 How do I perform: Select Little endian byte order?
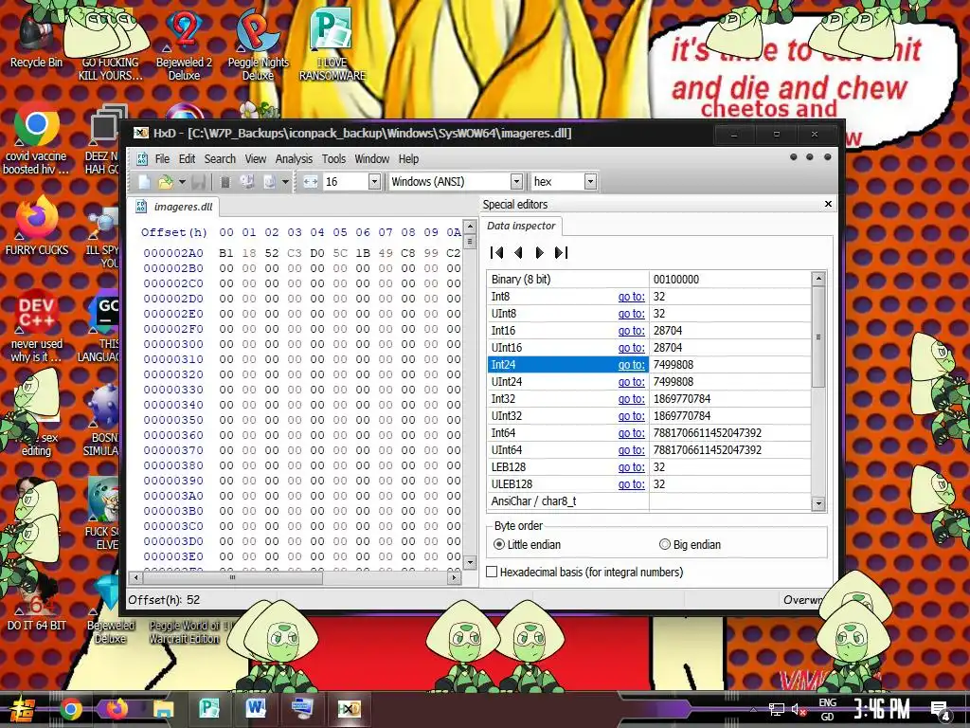click(527, 545)
